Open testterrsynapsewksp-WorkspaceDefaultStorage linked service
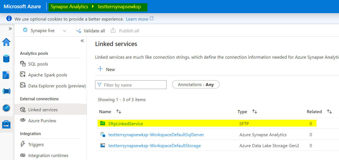 pyautogui.click(x=155, y=146)
